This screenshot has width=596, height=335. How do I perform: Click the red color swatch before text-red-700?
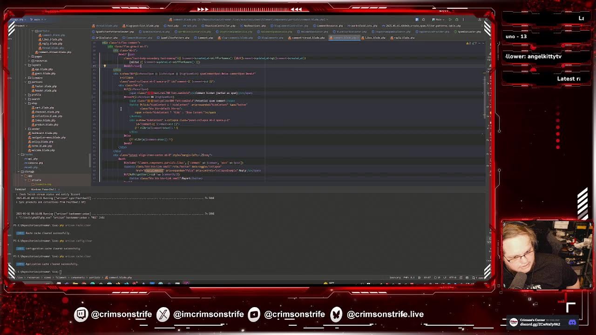coord(150,93)
